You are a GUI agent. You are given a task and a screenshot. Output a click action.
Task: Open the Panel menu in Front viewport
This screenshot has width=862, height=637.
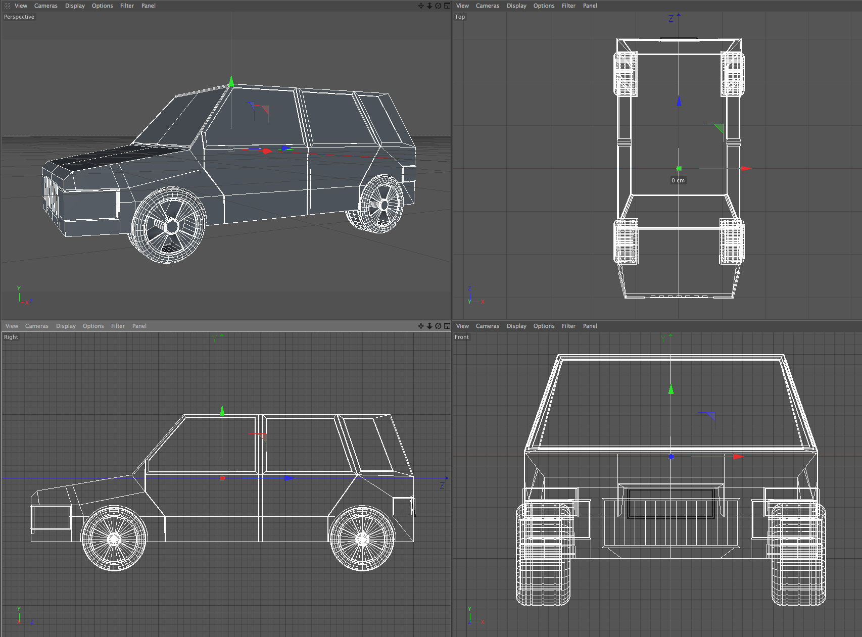tap(590, 326)
